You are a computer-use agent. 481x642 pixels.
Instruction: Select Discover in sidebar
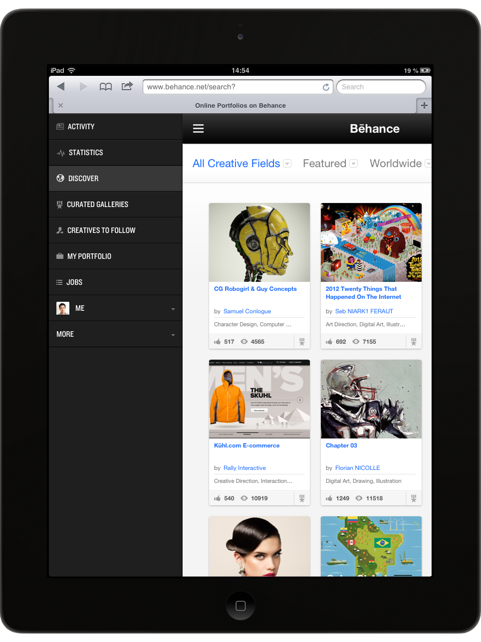click(x=116, y=179)
